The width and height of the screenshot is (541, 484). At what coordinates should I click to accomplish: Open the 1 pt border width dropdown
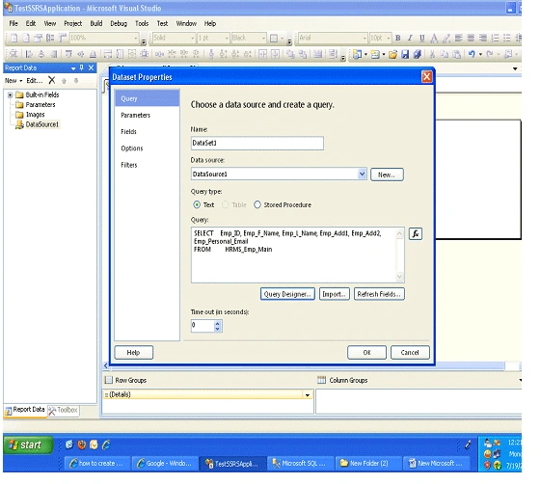[x=227, y=38]
